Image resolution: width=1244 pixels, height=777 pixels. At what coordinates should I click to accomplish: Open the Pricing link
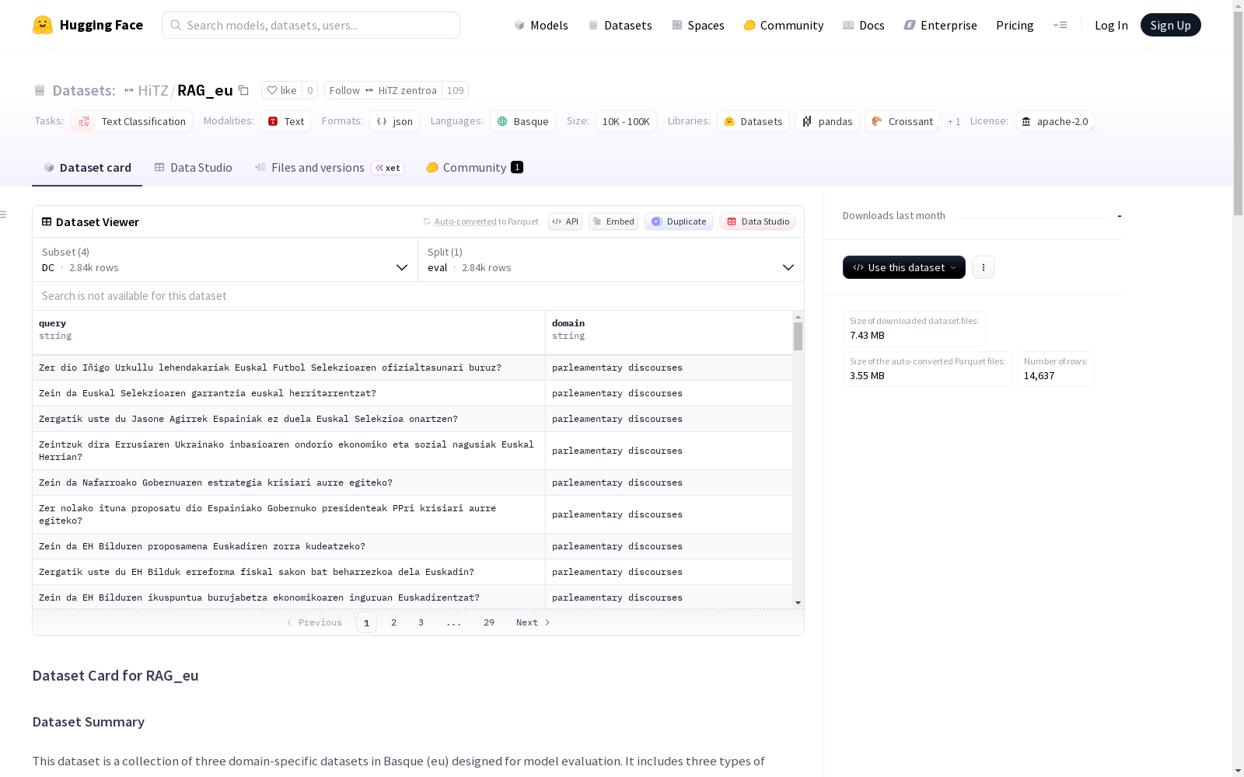pyautogui.click(x=1015, y=25)
